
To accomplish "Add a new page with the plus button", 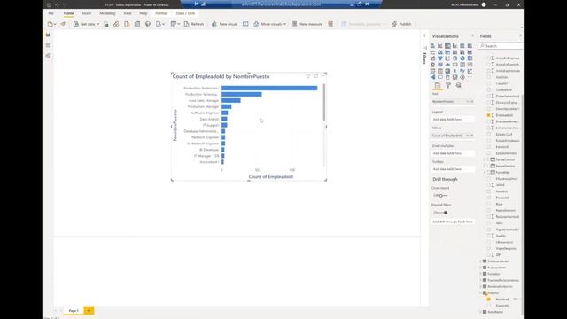I will (89, 311).
